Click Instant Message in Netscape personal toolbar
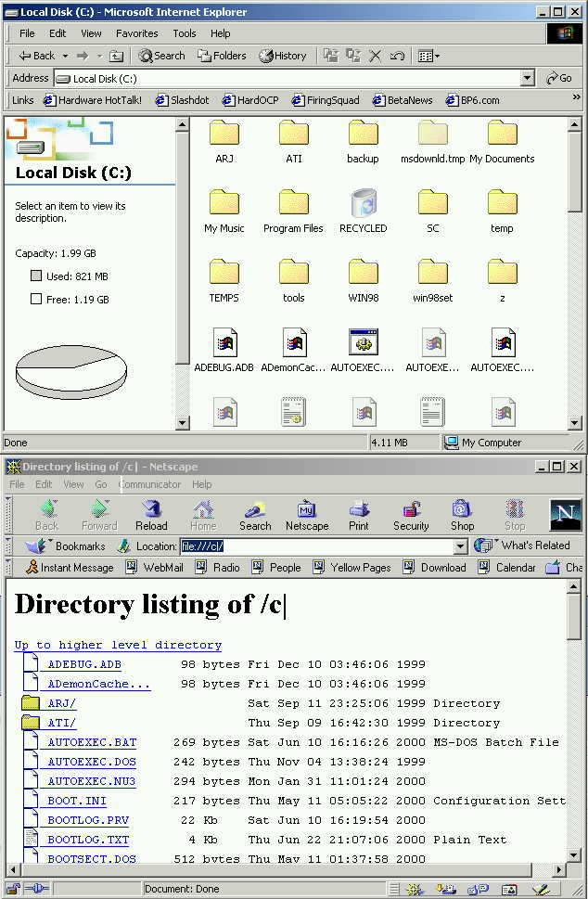The height and width of the screenshot is (899, 588). [x=70, y=568]
